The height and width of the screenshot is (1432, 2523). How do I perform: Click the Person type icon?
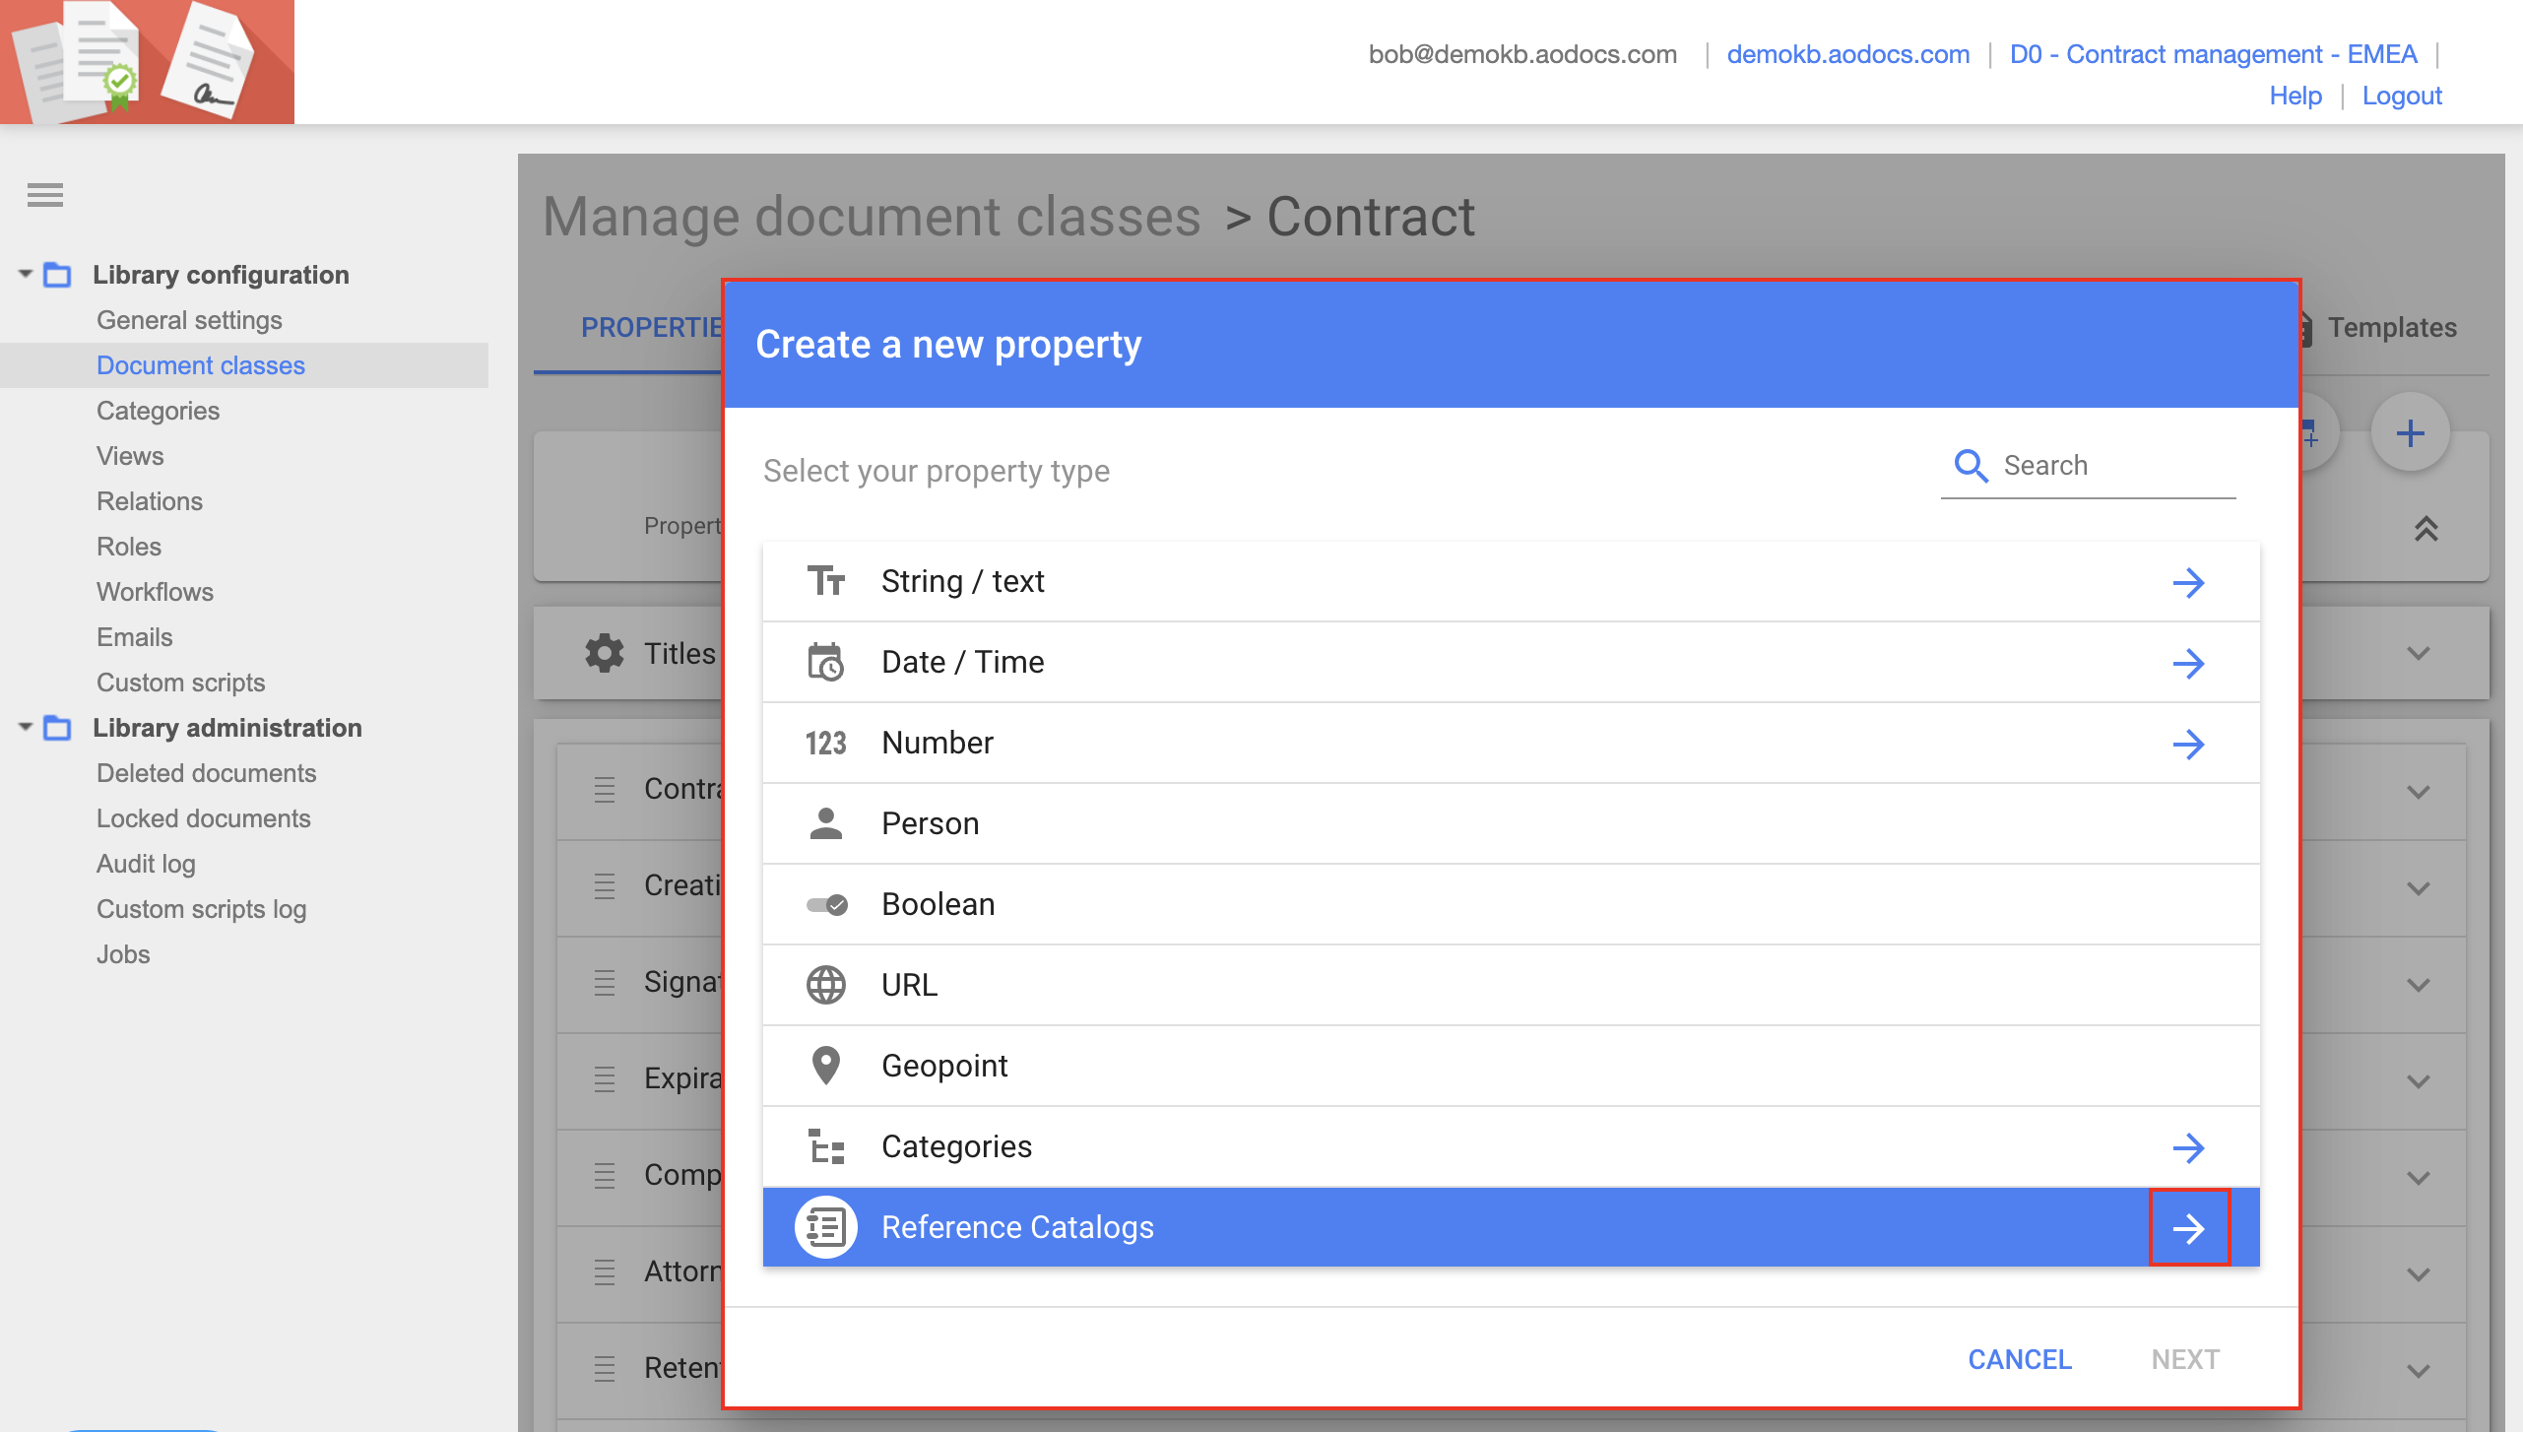pos(825,823)
